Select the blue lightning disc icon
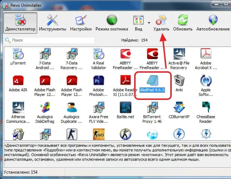Screen dimensions: 231x179 pyautogui.click(x=179, y=134)
